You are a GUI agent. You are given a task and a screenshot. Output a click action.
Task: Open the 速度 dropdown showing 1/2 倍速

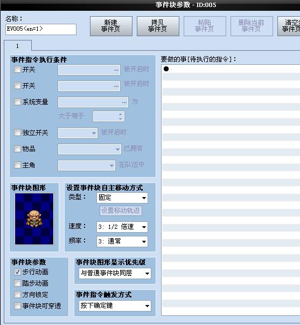[122, 227]
